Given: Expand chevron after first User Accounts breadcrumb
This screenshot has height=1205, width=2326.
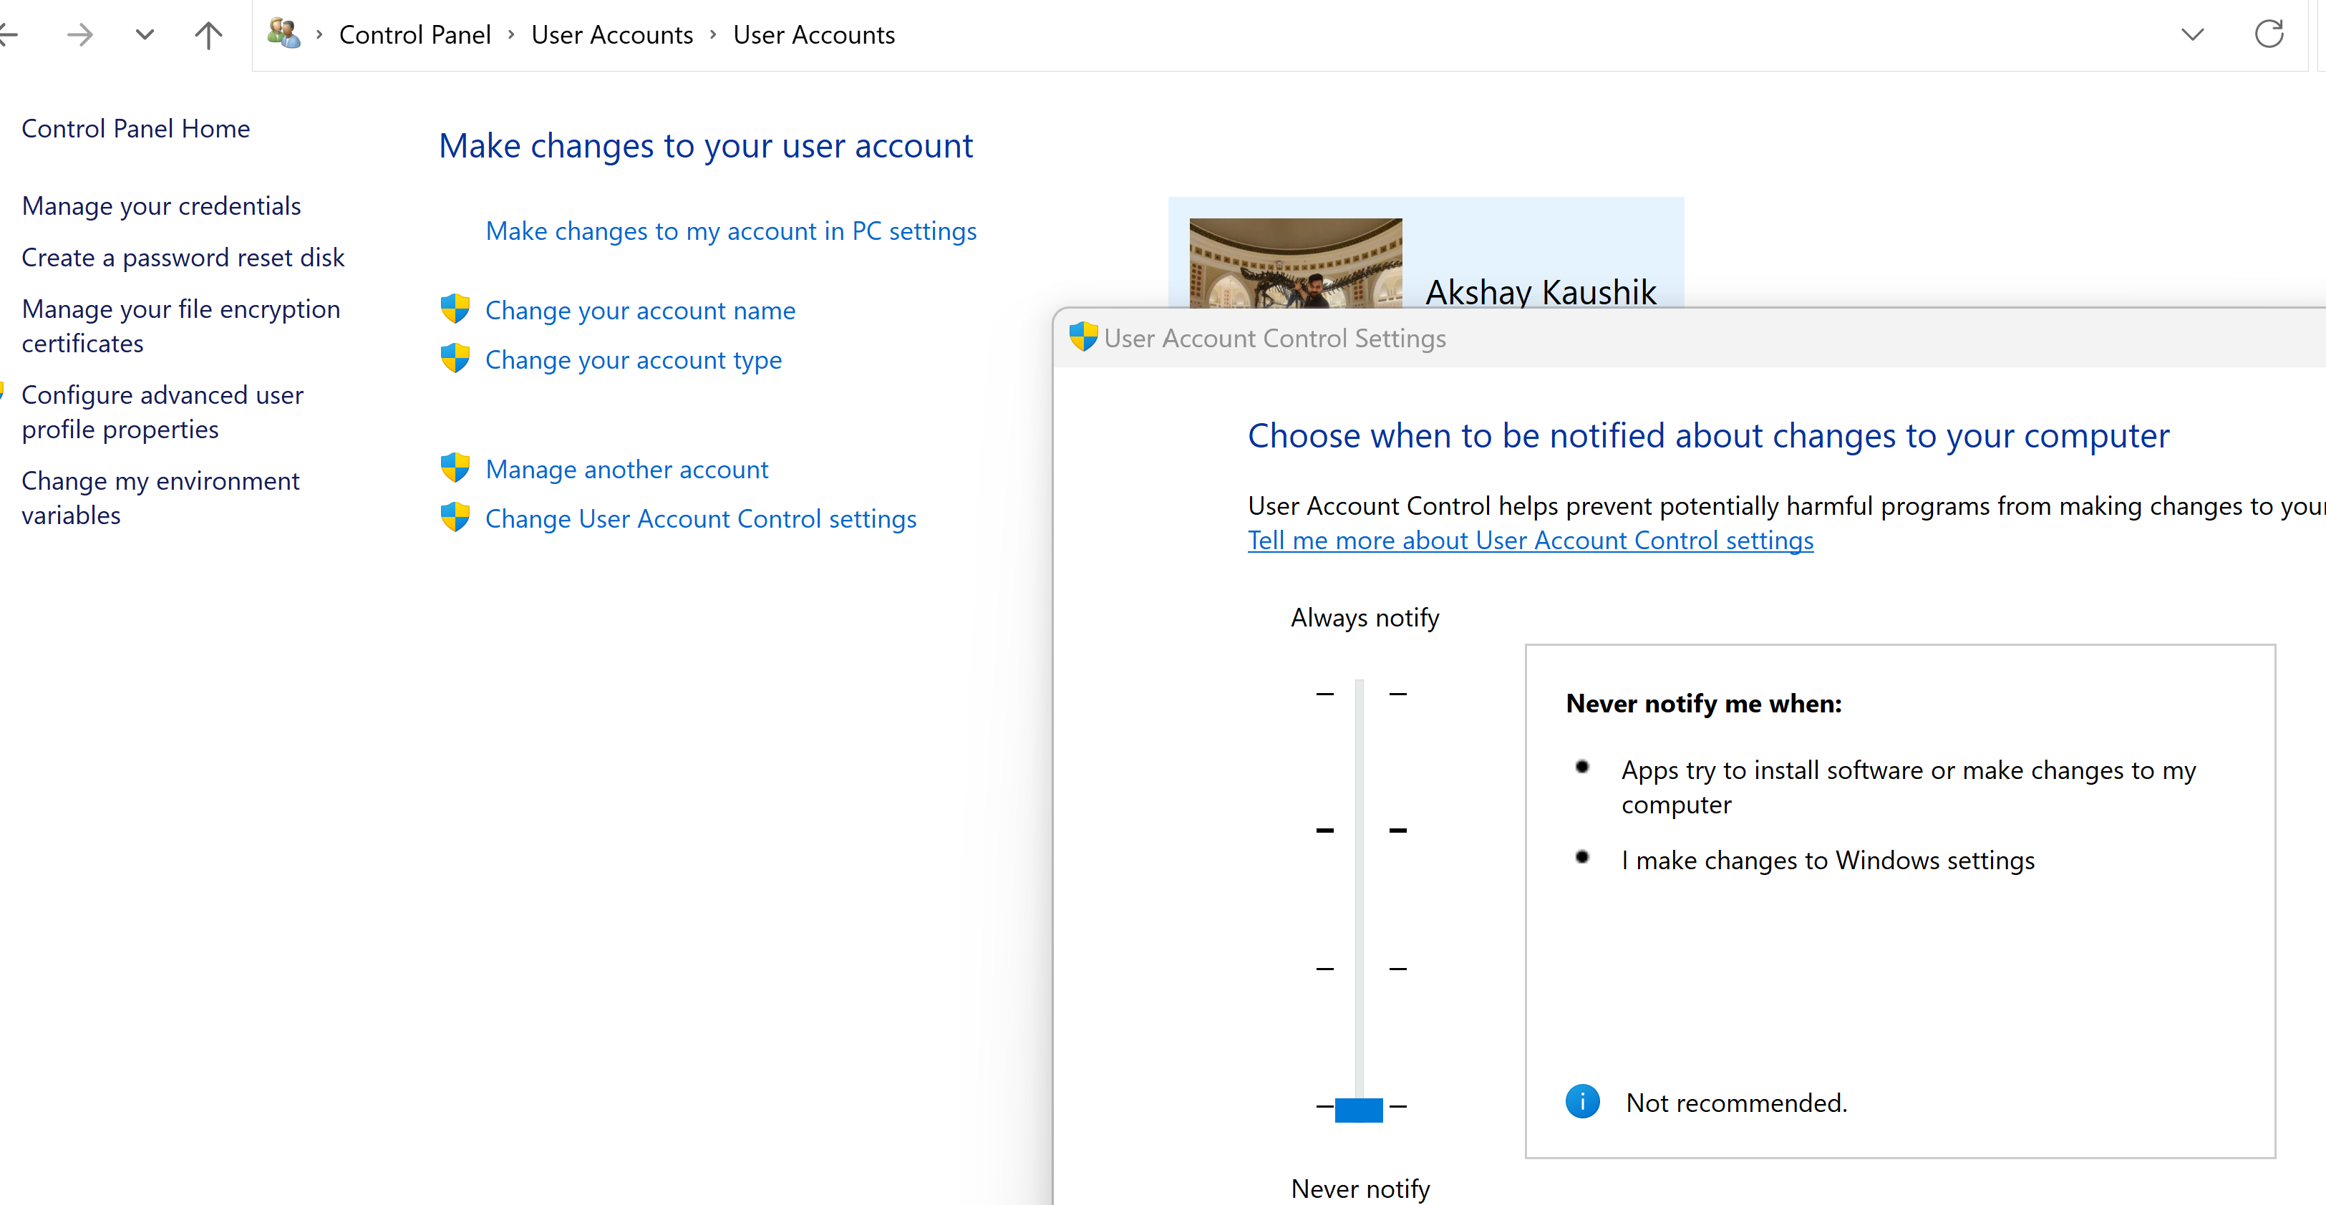Looking at the screenshot, I should coord(713,34).
